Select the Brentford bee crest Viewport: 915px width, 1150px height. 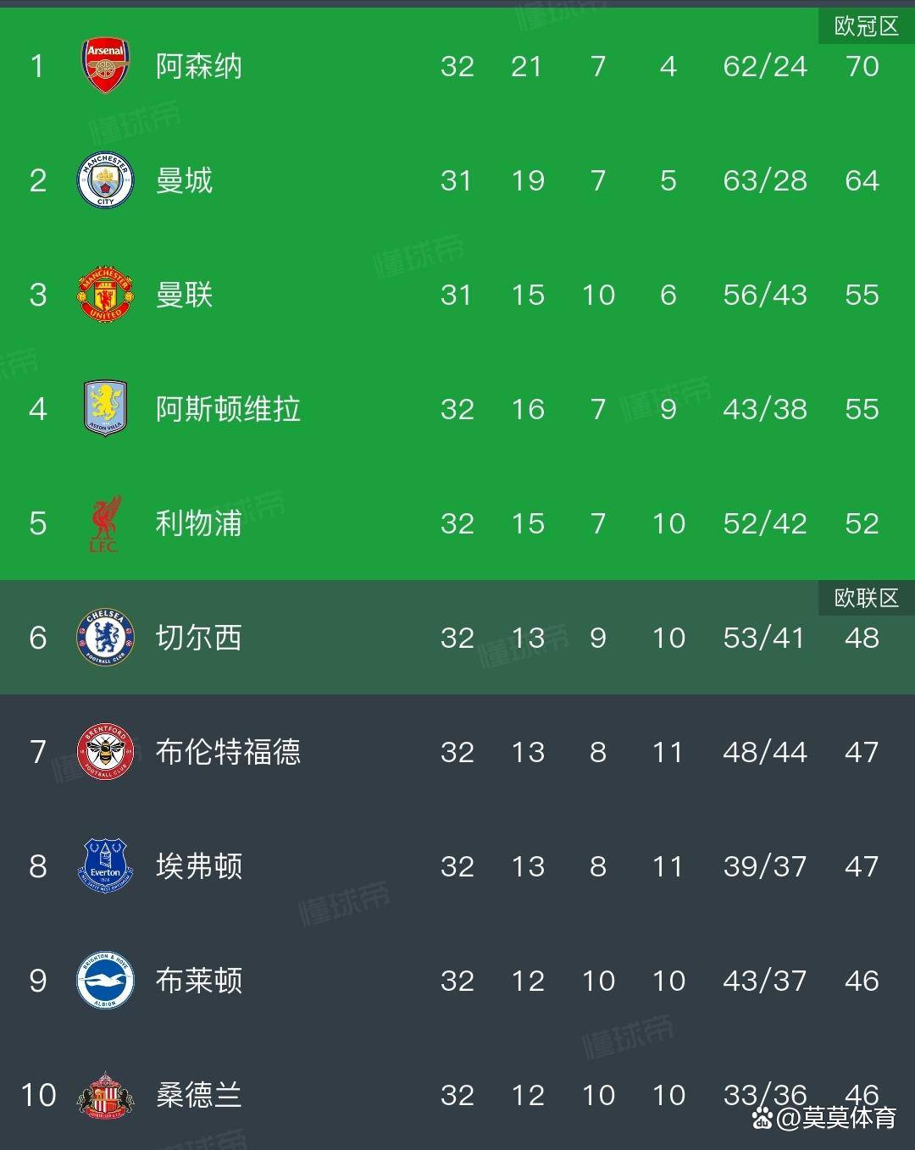pyautogui.click(x=105, y=752)
